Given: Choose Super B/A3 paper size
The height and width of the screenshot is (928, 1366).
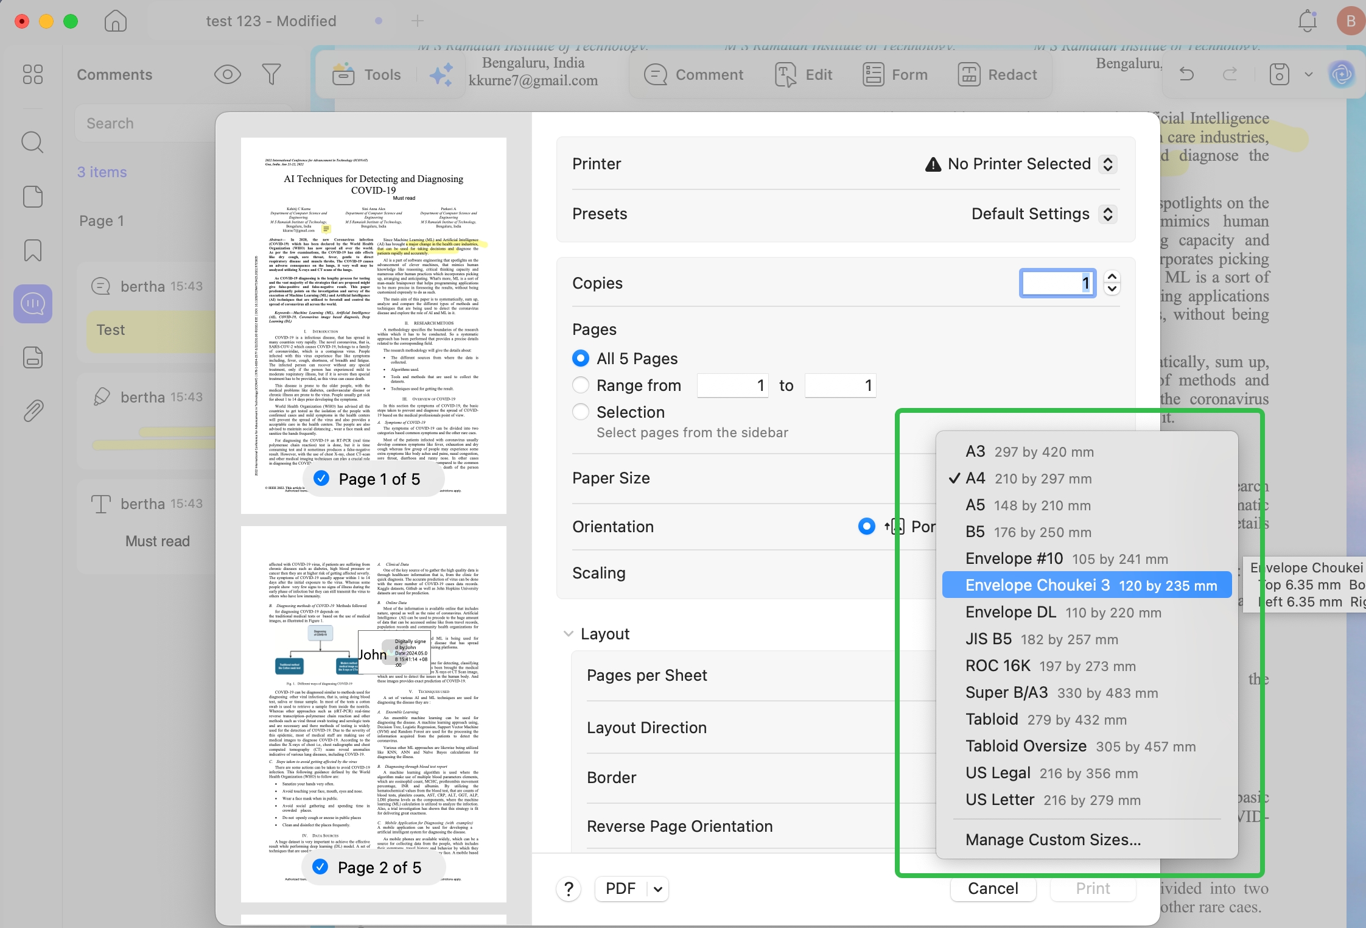Looking at the screenshot, I should (1087, 693).
